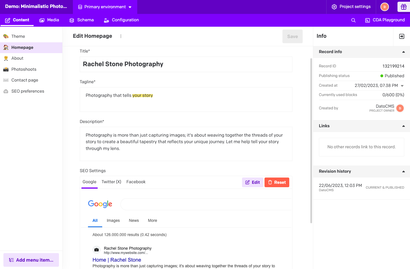Launch the CDA Playground
The height and width of the screenshot is (269, 410).
[385, 20]
